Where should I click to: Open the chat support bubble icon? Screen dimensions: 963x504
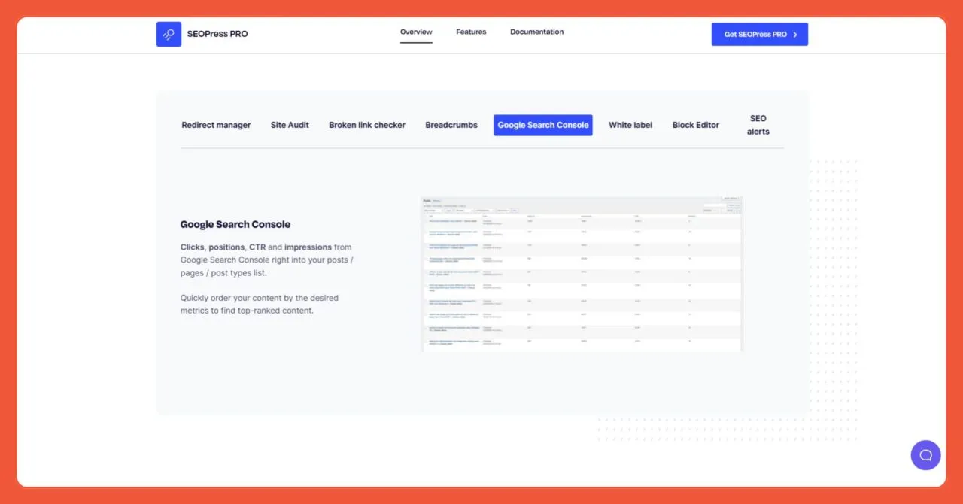[x=925, y=455]
